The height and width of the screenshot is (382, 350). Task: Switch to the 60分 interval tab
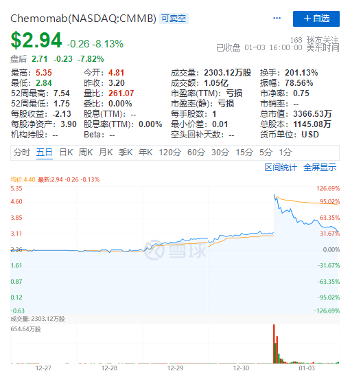(196, 153)
